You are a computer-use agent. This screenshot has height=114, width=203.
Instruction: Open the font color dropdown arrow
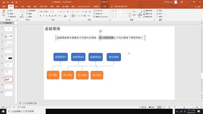pyautogui.click(x=68, y=16)
